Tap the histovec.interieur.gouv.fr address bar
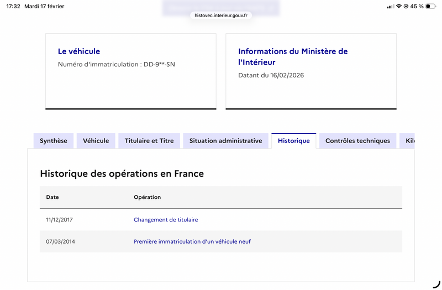Screen dimensions: 442x290 [x=221, y=15]
